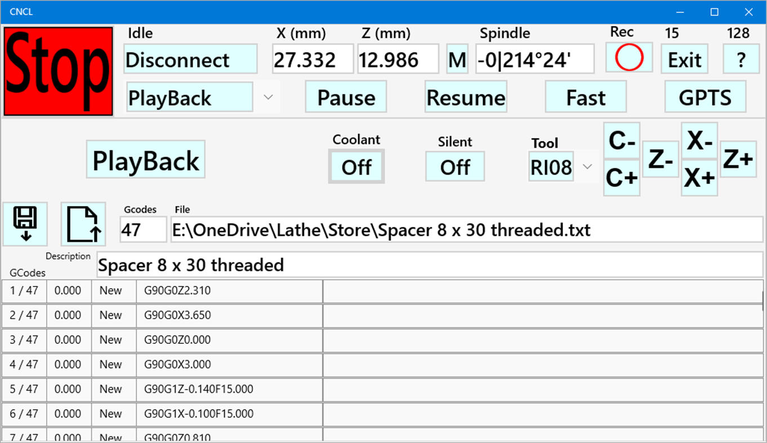767x443 pixels.
Task: Toggle Coolant off/on
Action: pyautogui.click(x=356, y=167)
